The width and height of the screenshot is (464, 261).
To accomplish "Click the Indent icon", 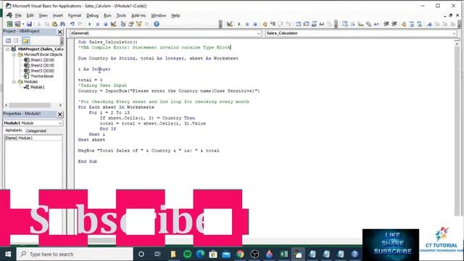I will (386, 24).
